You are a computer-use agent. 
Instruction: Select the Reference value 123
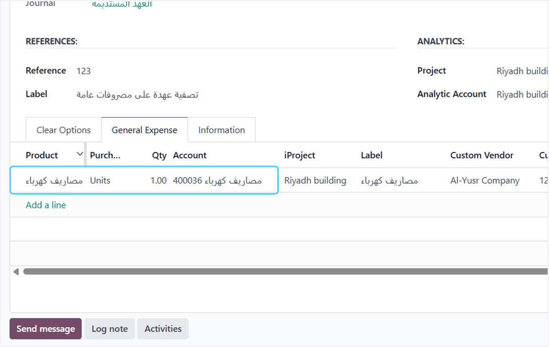84,71
